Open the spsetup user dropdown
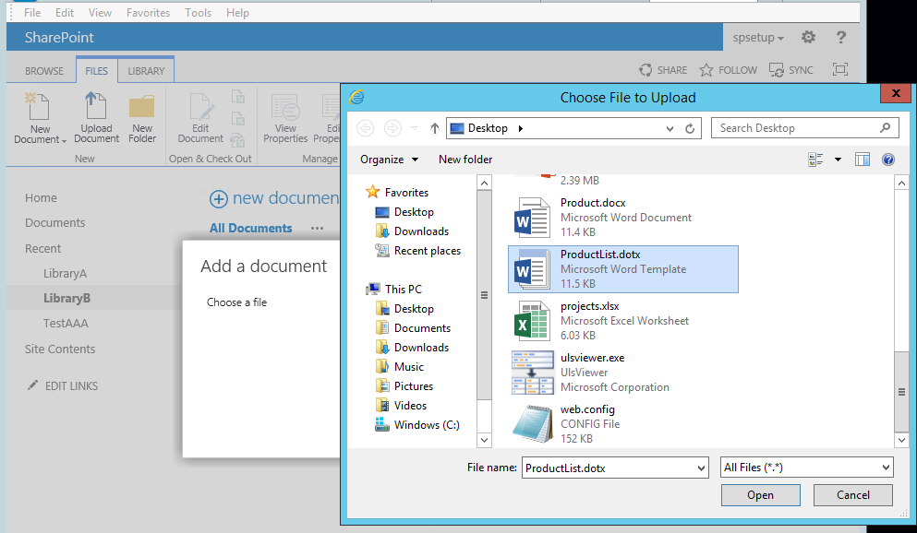The image size is (917, 533). click(x=758, y=38)
